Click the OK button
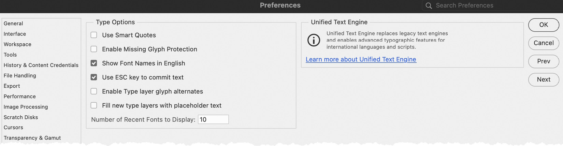Image resolution: width=563 pixels, height=146 pixels. click(x=544, y=25)
